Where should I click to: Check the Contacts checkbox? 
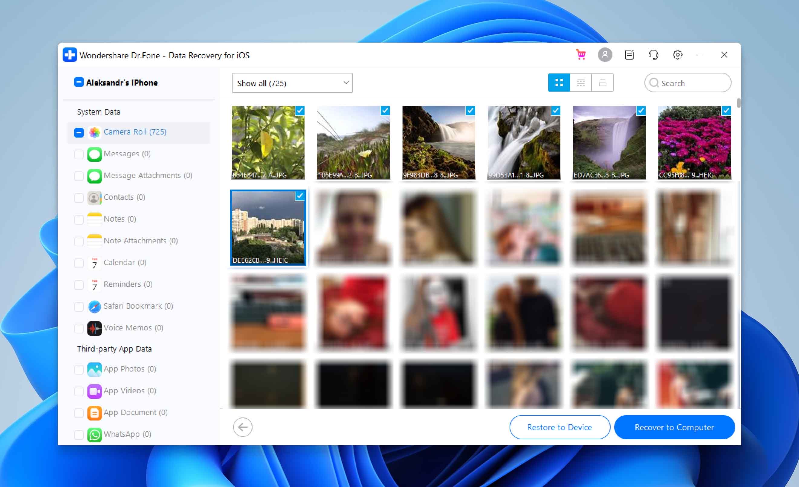(x=79, y=197)
